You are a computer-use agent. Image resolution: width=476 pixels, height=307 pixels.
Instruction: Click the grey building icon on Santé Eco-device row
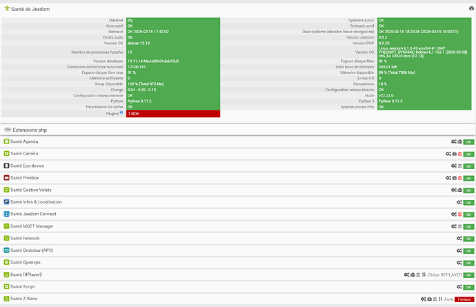(460, 166)
